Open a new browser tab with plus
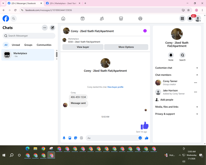Screen dimensions: 206x165 point(85,3)
